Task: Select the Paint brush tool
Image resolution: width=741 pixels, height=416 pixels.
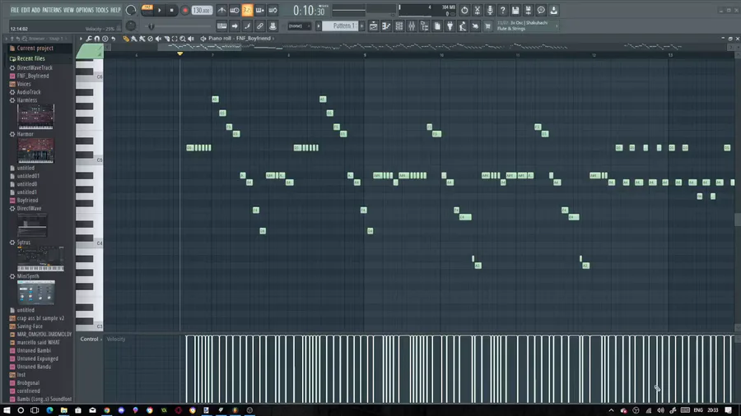Action: pyautogui.click(x=134, y=39)
